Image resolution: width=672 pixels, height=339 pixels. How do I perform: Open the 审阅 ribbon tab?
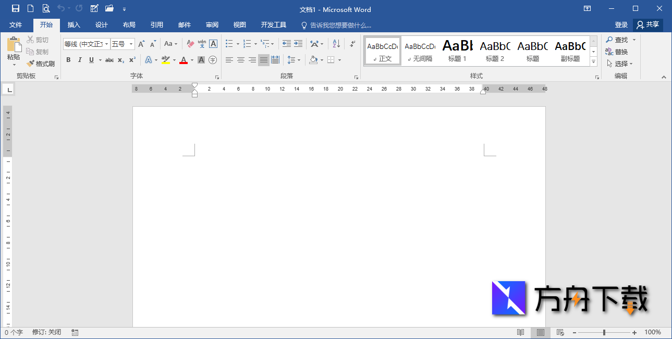coord(212,24)
